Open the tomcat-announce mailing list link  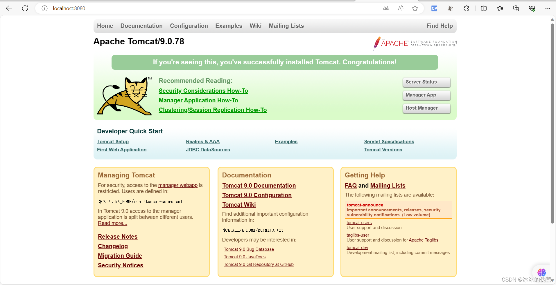tap(365, 205)
